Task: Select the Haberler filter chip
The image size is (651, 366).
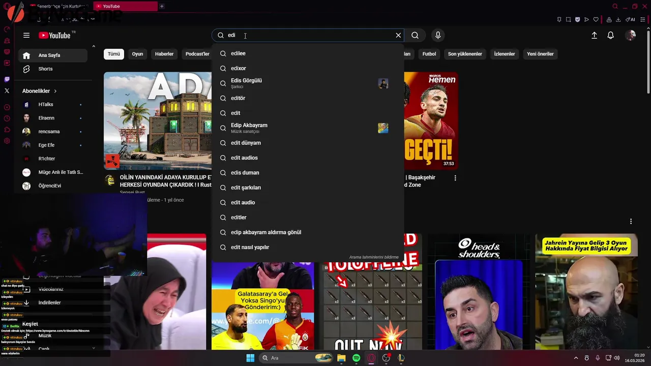Action: (164, 54)
